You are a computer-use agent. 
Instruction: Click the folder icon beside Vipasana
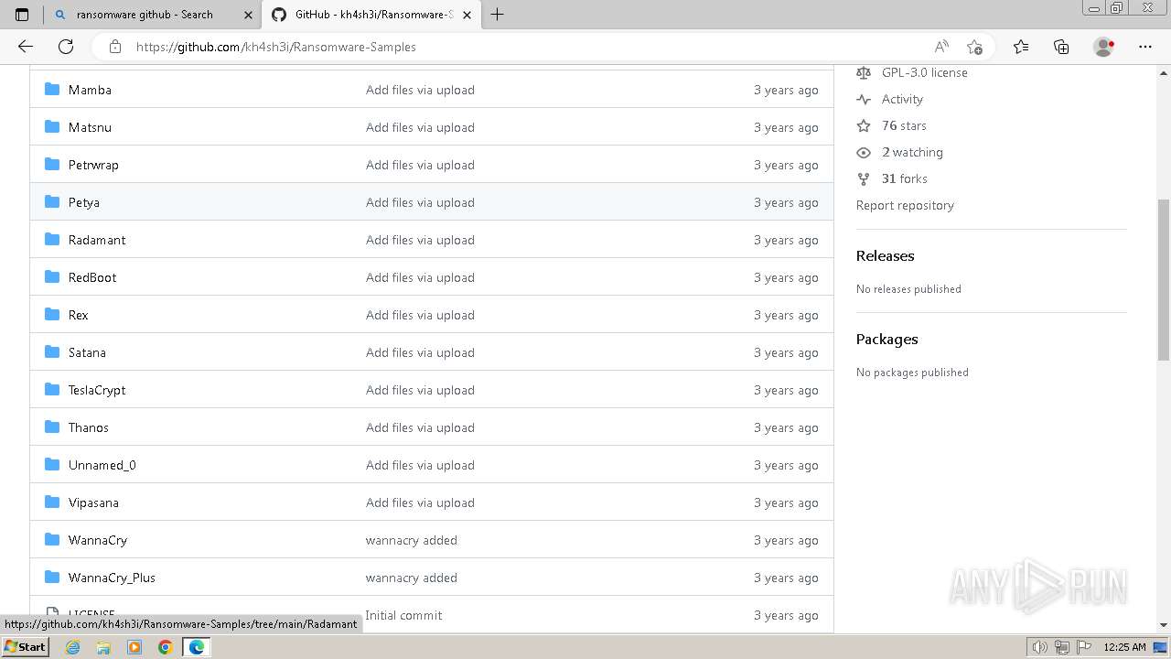pyautogui.click(x=52, y=502)
